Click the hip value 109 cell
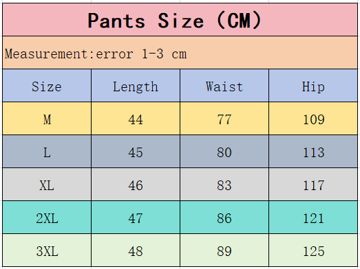This screenshot has width=360, height=269. pos(313,119)
